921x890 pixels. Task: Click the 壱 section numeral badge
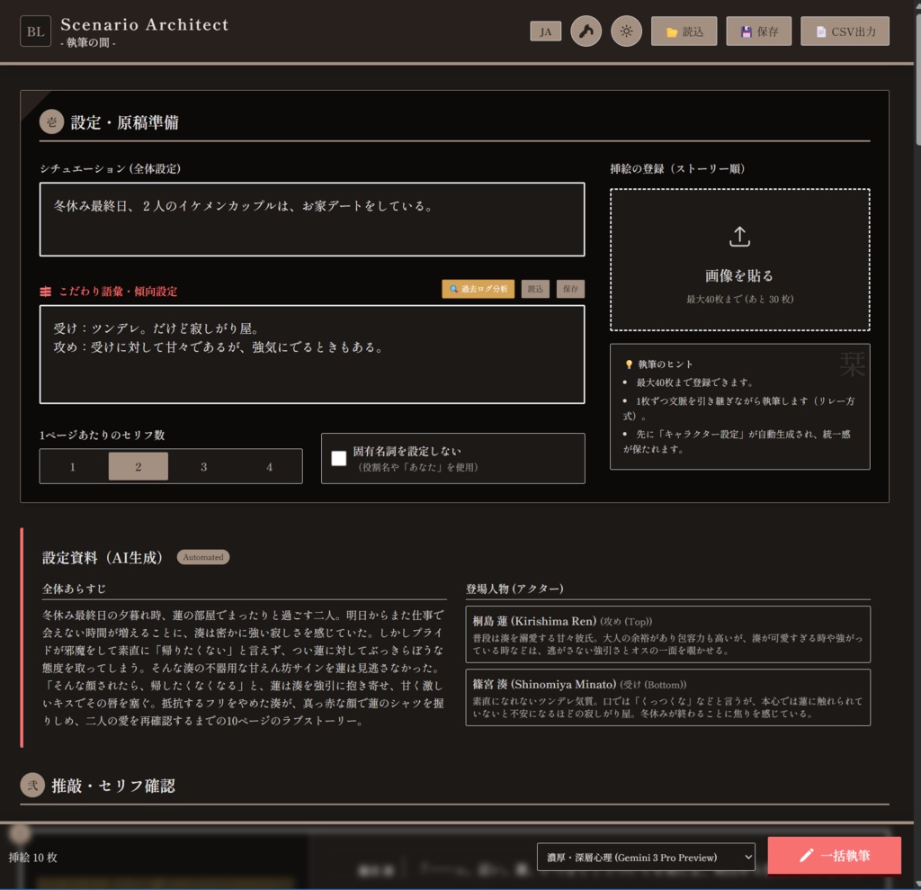(x=51, y=121)
